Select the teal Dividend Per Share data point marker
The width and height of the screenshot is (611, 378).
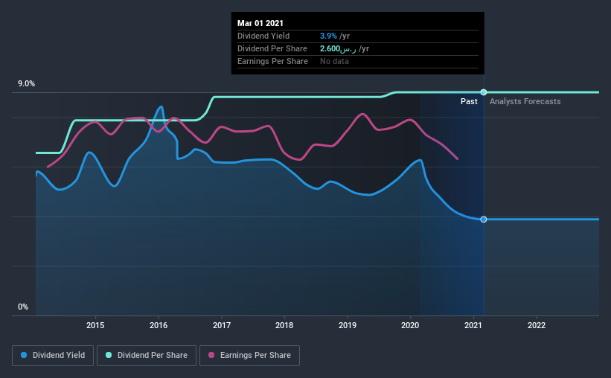pyautogui.click(x=484, y=92)
